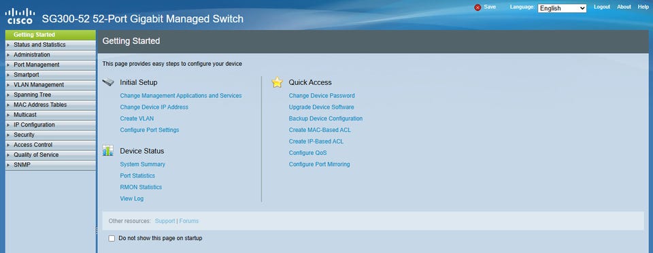Expand the Access Control arrow
The image size is (653, 253).
tap(8, 144)
